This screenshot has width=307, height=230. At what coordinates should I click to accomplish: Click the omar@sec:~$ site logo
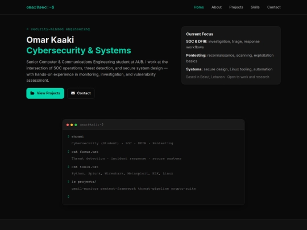(x=40, y=7)
